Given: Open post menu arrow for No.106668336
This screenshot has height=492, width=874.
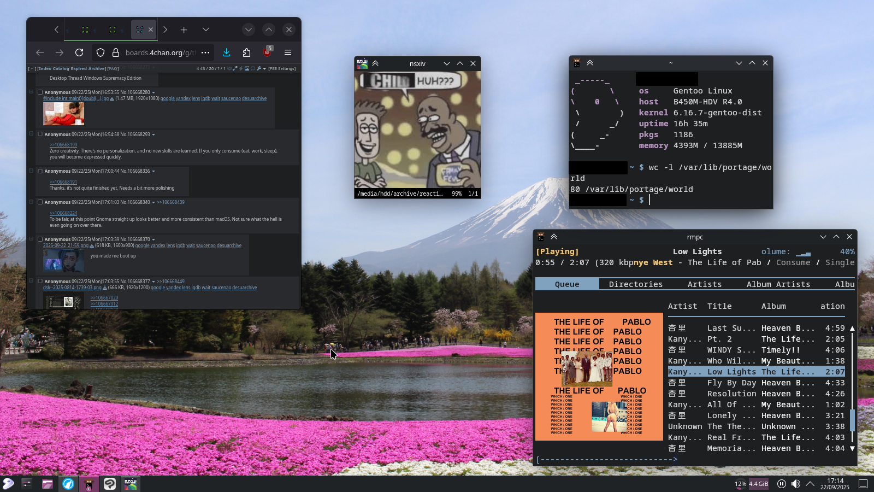Looking at the screenshot, I should pos(153,171).
